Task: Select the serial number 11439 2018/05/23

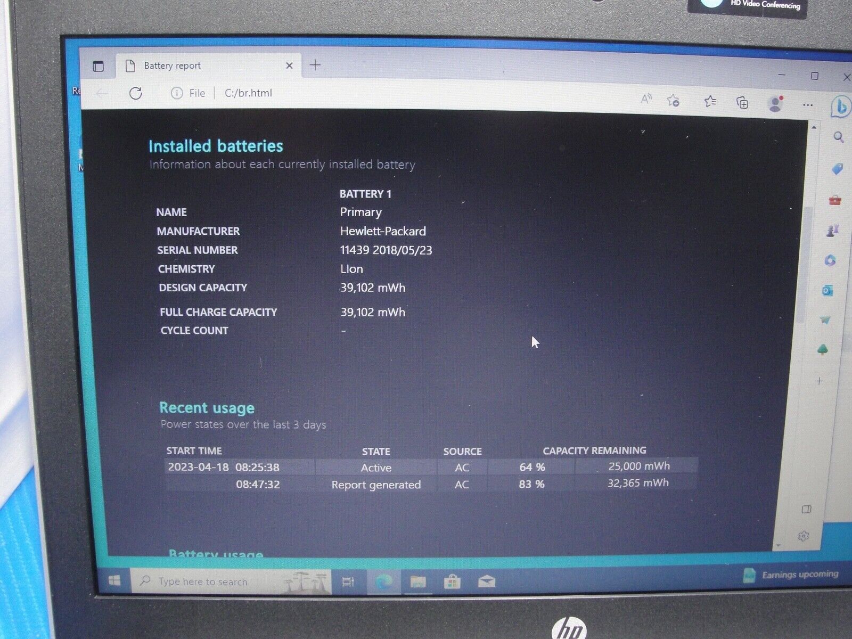Action: tap(386, 250)
